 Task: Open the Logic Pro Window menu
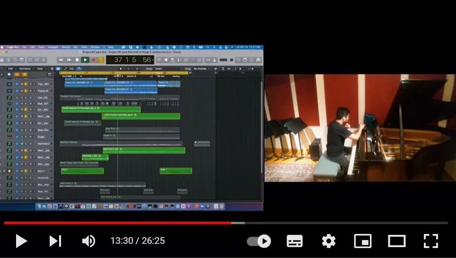click(95, 47)
